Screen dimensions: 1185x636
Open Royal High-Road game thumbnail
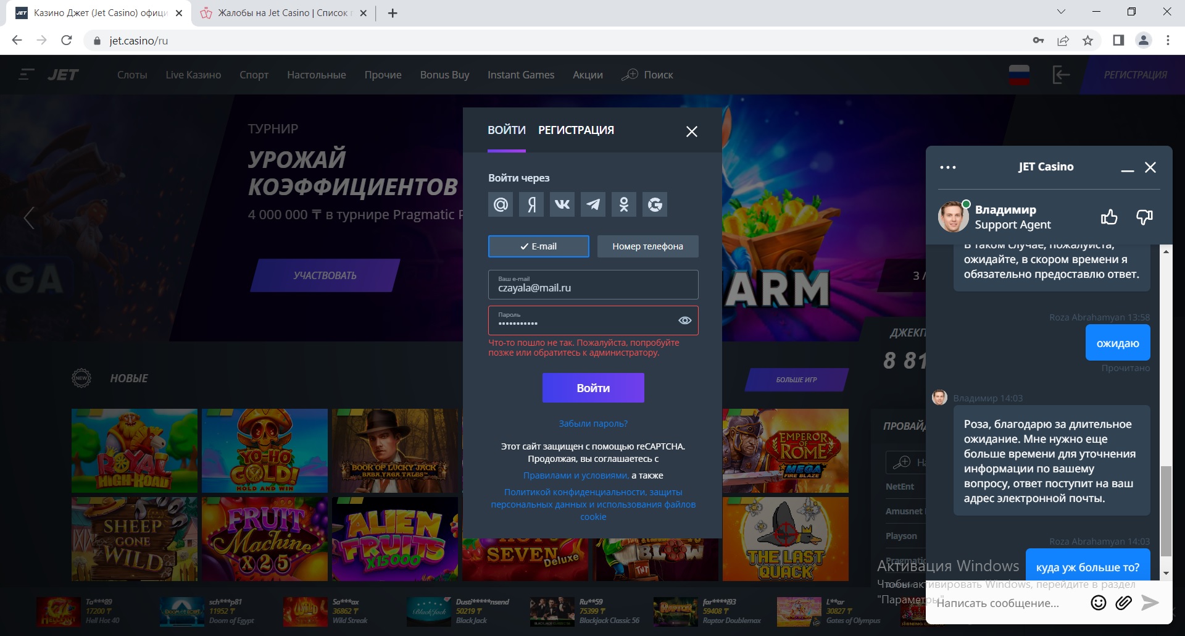pos(135,451)
